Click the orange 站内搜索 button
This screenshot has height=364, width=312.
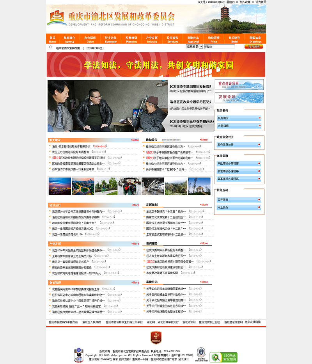pos(253,46)
